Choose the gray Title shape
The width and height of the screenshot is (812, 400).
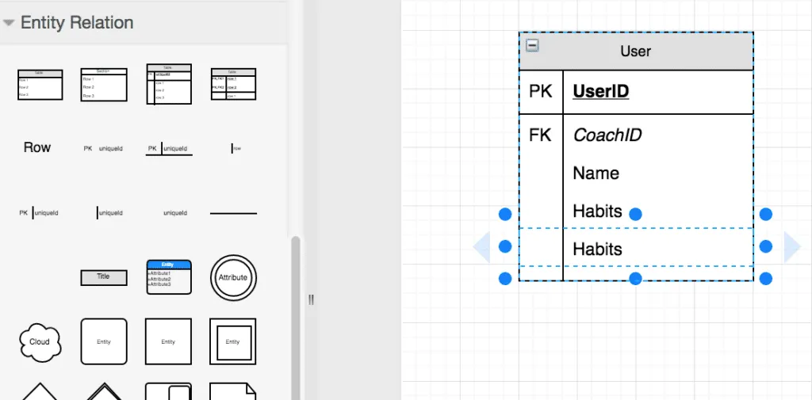(x=103, y=277)
